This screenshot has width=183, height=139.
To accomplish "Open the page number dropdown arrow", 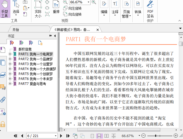I will 56,136.
